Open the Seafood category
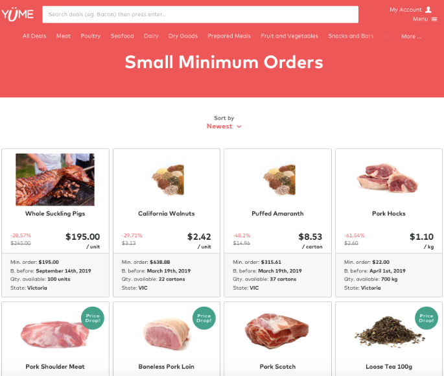 coord(122,36)
